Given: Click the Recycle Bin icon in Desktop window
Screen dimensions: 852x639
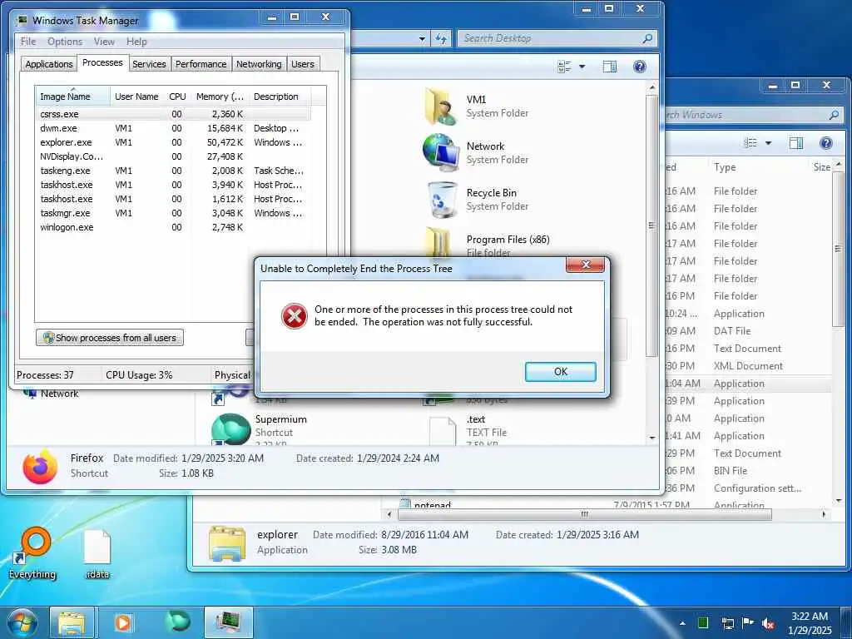Looking at the screenshot, I should pyautogui.click(x=442, y=200).
